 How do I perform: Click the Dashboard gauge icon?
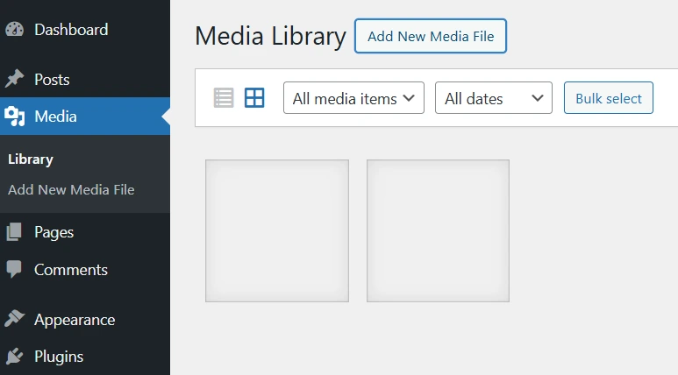click(14, 30)
